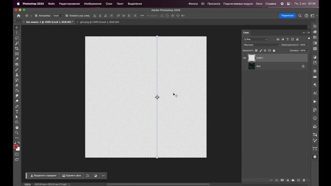Select the Pen tool

17,106
